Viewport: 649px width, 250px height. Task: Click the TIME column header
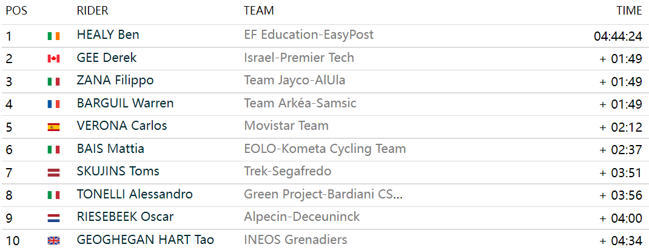(629, 11)
